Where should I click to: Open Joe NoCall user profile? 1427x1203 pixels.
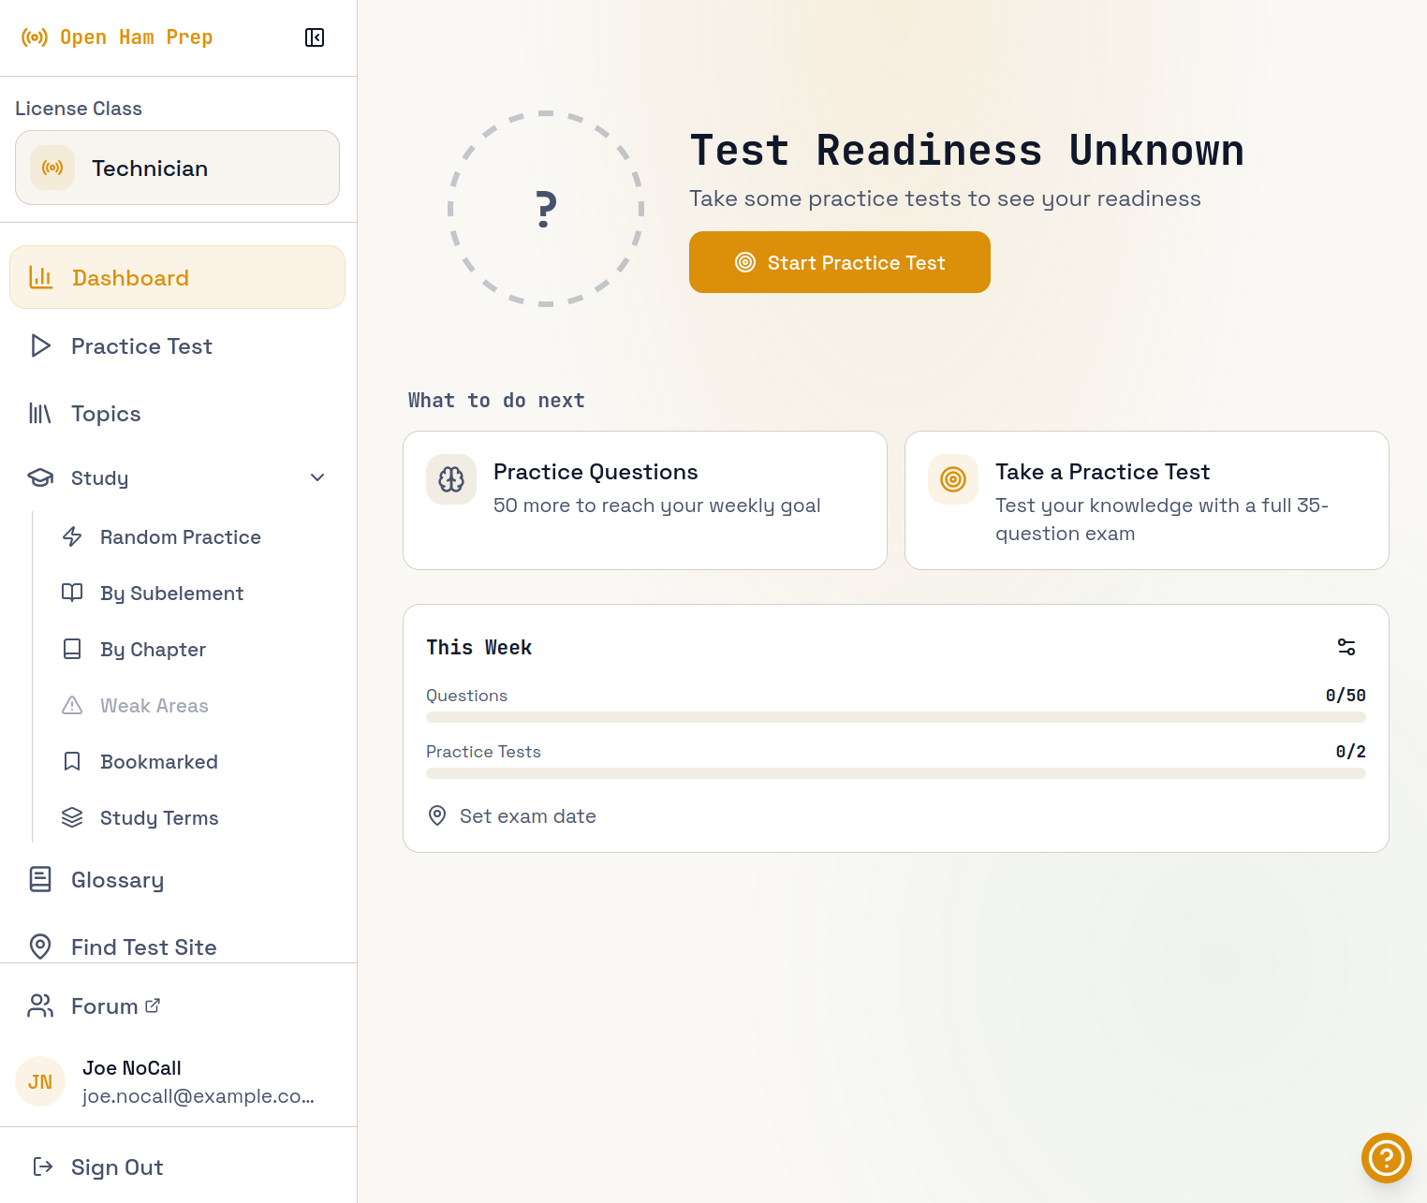[x=177, y=1081]
